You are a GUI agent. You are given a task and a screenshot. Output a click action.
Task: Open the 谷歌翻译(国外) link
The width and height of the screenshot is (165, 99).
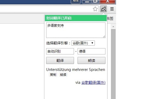point(93,82)
